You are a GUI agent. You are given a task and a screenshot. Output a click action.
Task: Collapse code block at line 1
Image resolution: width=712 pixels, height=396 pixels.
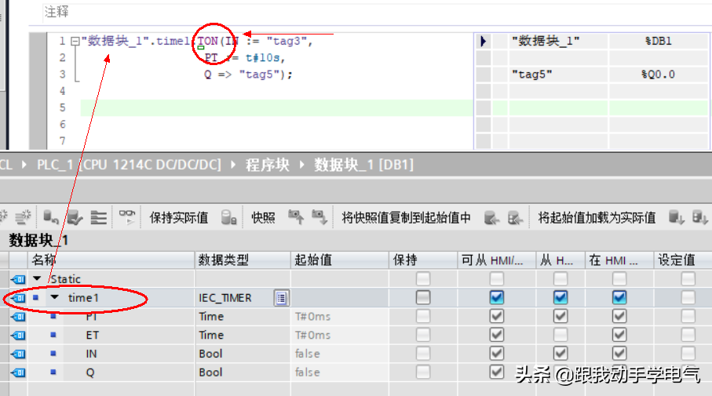pos(75,41)
